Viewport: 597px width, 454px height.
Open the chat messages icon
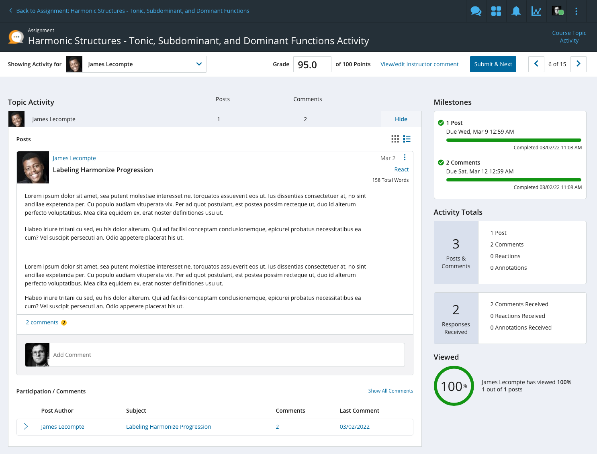476,11
